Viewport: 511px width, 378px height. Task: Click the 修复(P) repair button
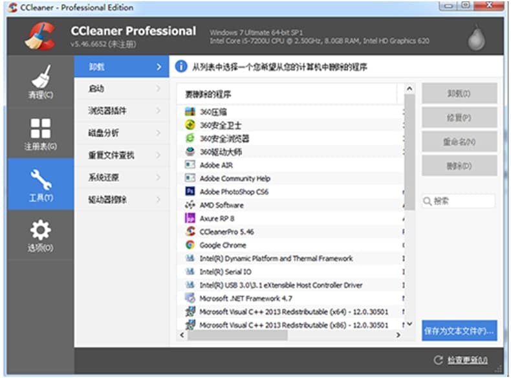(459, 117)
